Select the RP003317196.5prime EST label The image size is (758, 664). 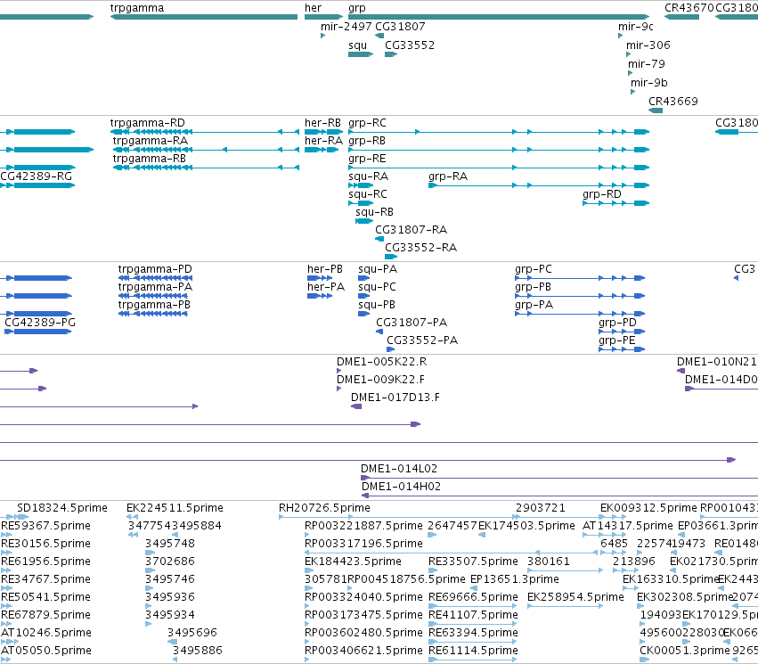coord(363,544)
